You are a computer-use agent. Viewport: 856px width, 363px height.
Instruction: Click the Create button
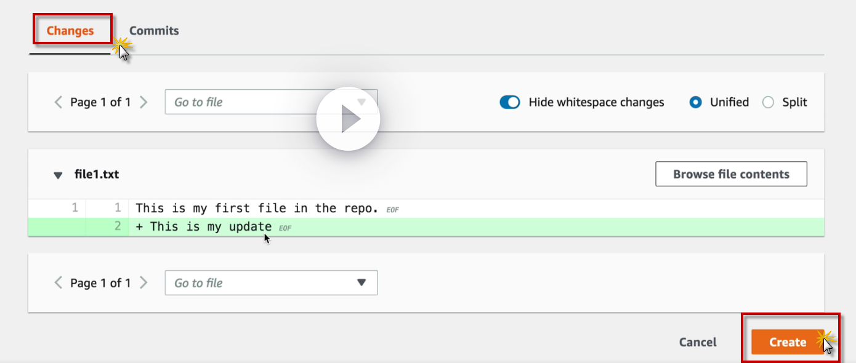point(788,342)
